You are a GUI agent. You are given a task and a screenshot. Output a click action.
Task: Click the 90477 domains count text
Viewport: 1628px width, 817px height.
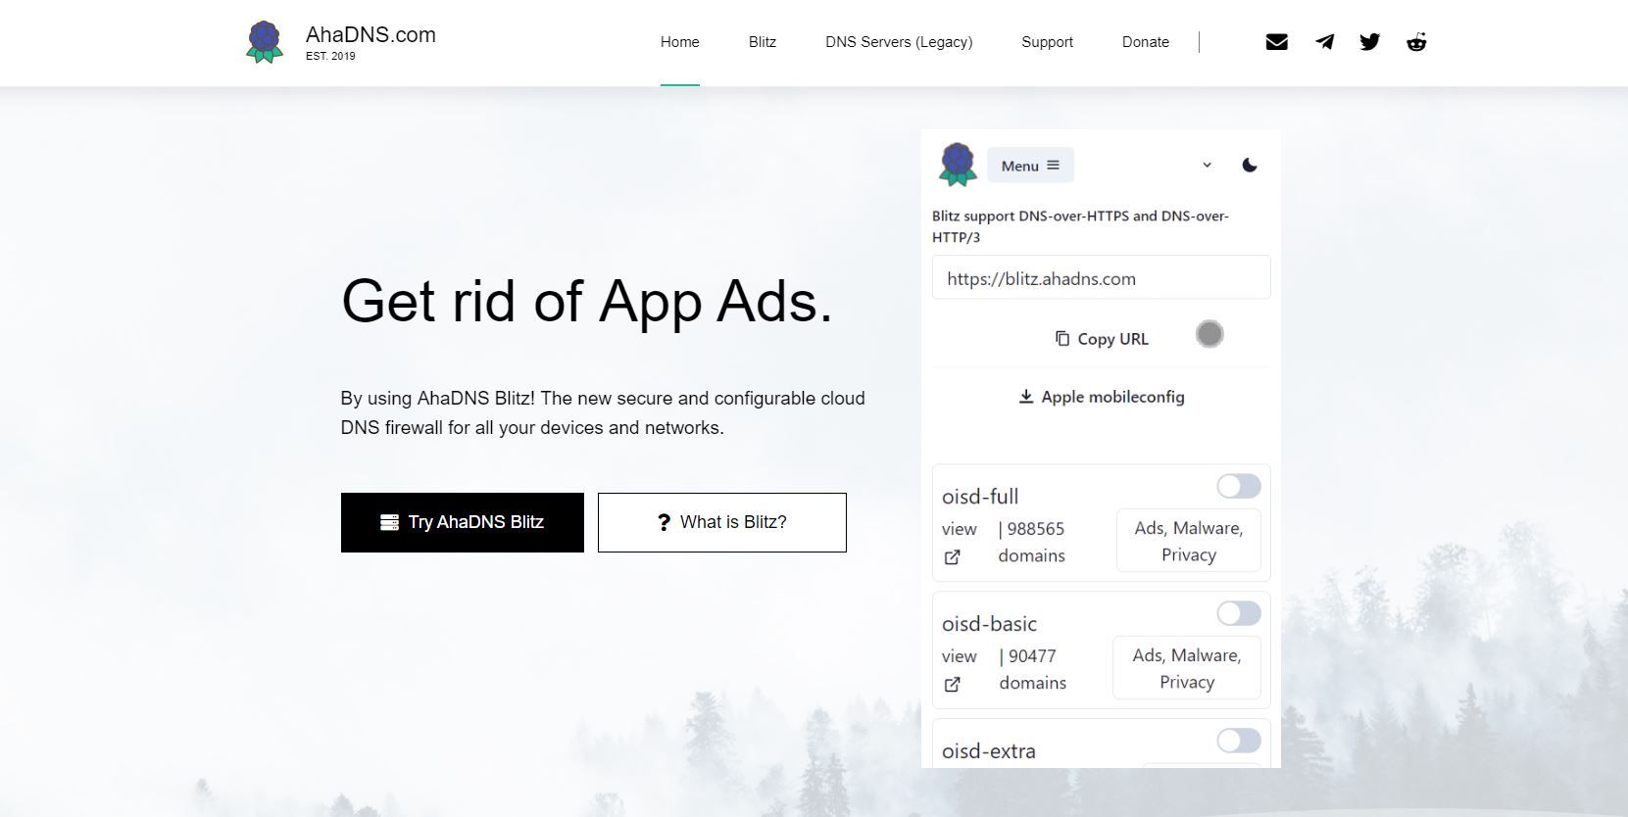[1032, 669]
